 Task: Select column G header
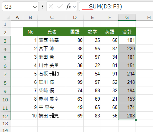point(127,18)
